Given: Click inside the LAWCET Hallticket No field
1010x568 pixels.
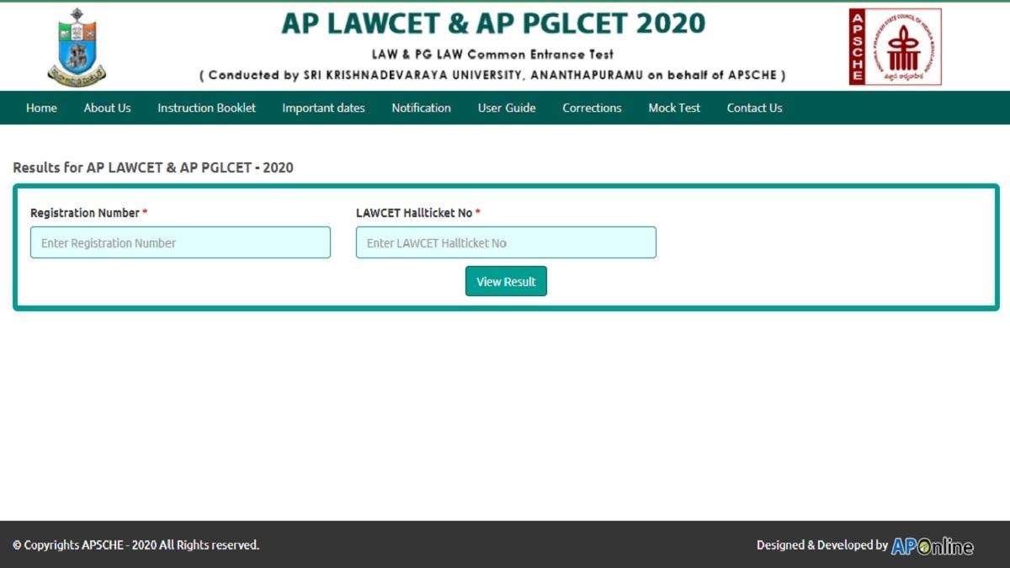Looking at the screenshot, I should pyautogui.click(x=506, y=242).
